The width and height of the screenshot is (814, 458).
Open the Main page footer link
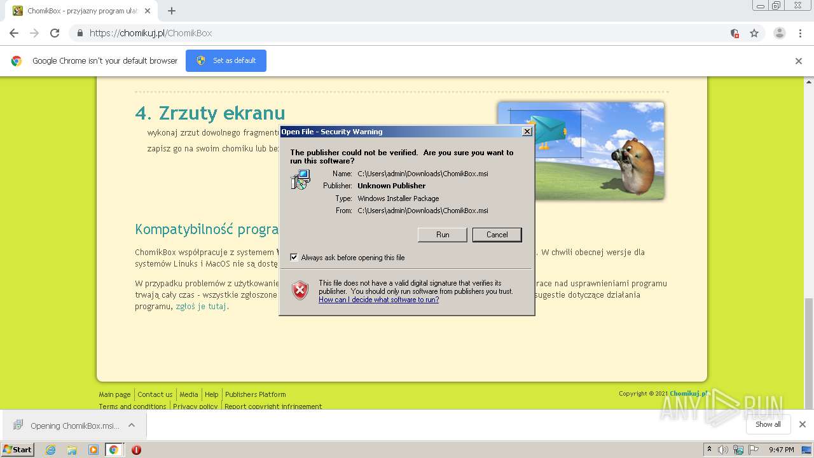click(114, 394)
